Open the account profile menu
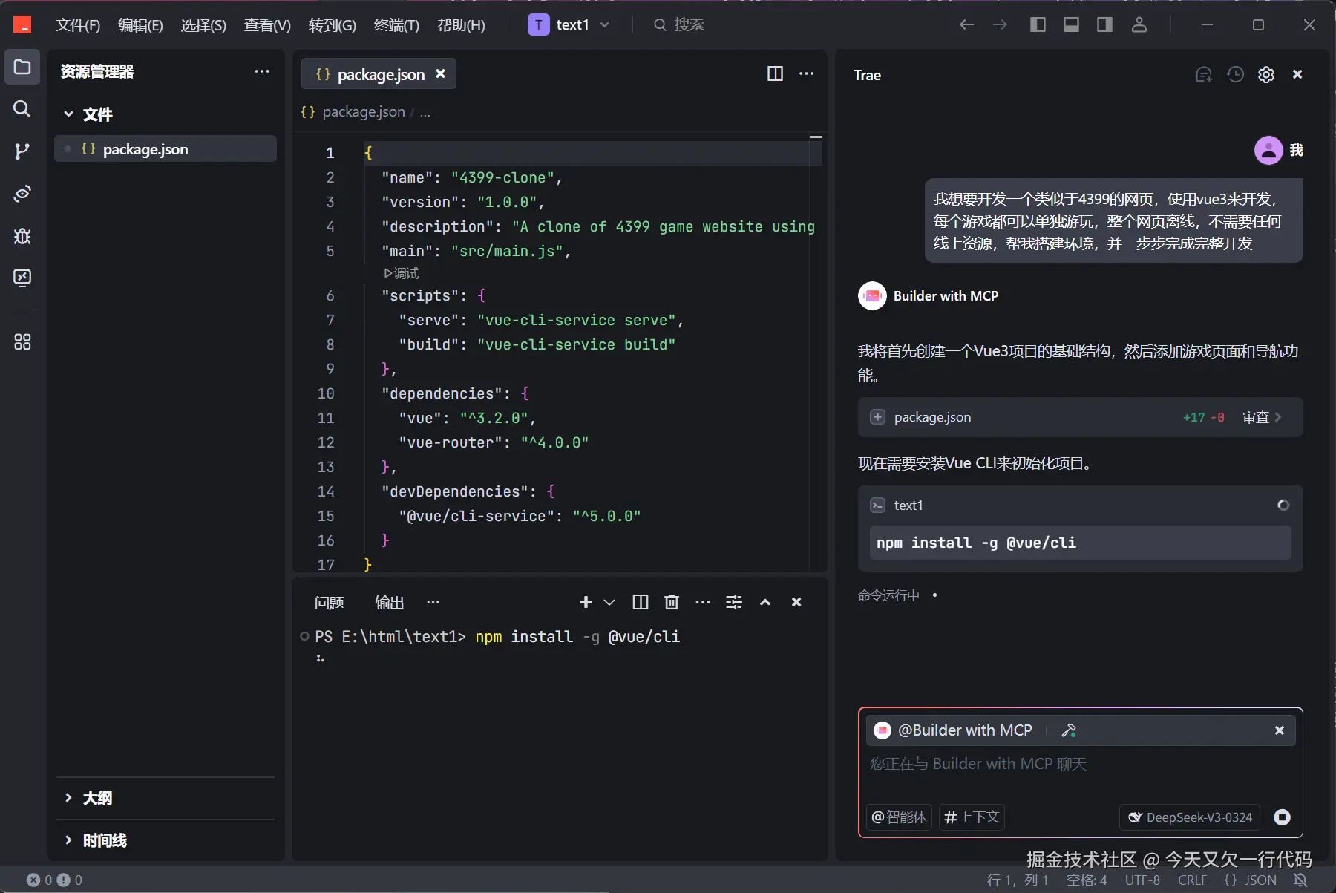Viewport: 1336px width, 893px height. tap(1139, 24)
